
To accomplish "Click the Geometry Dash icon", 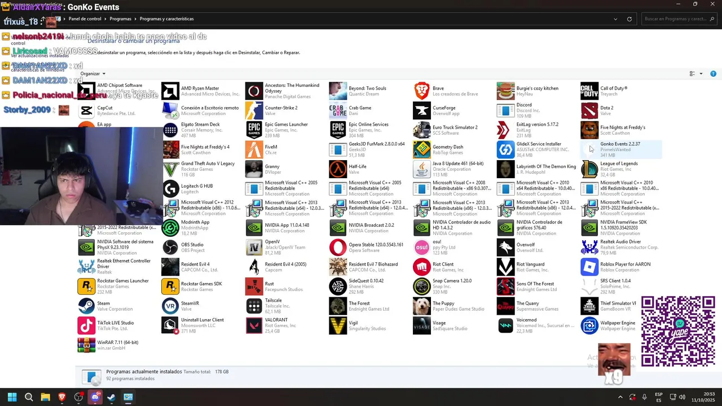I will pyautogui.click(x=422, y=149).
